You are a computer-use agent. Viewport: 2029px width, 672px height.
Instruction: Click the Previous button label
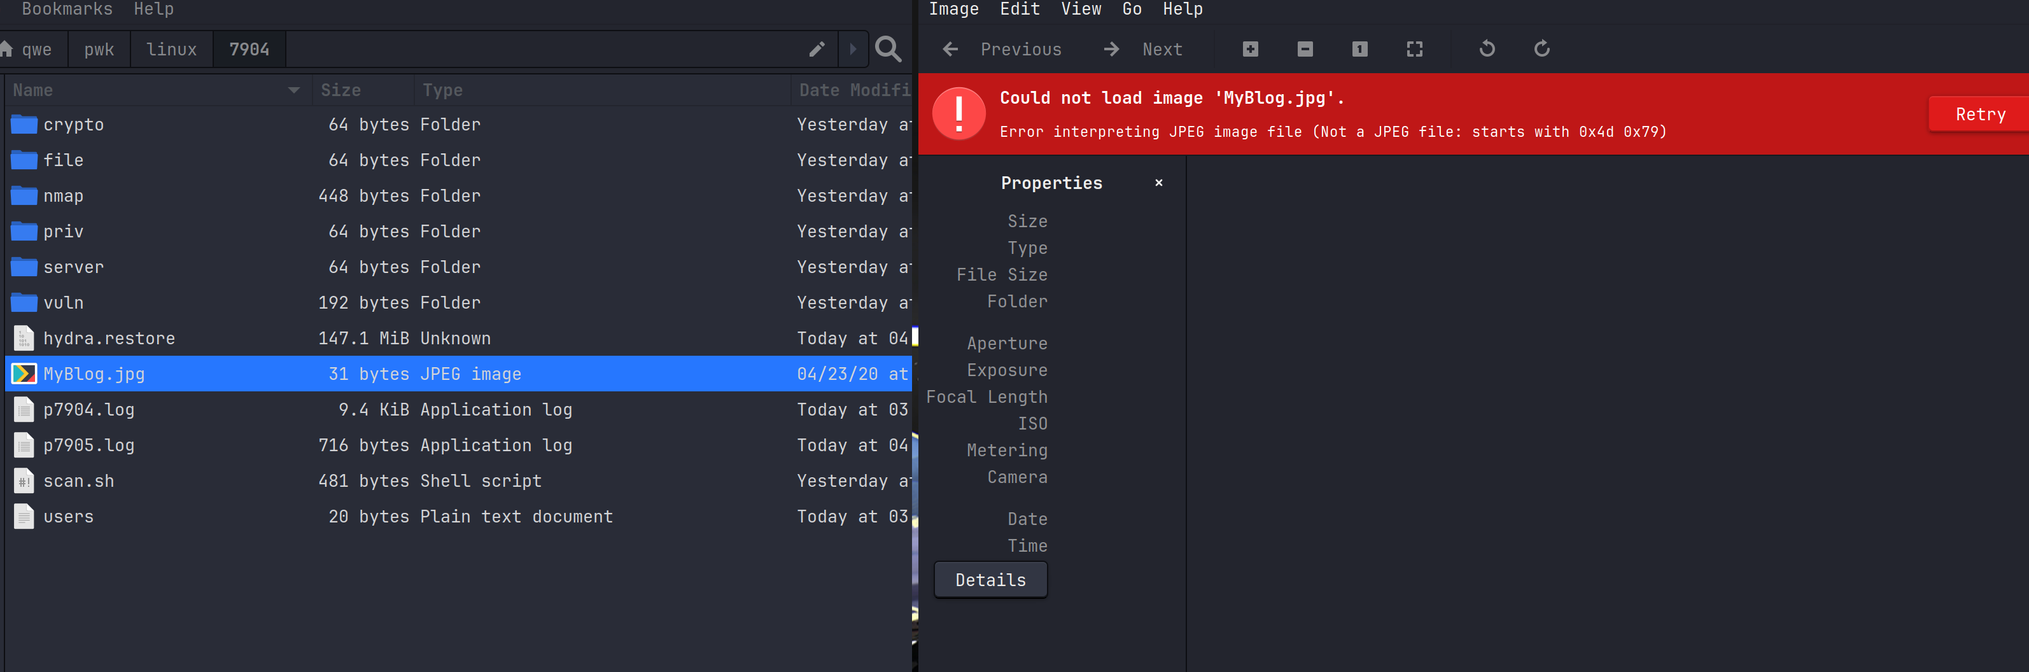[1021, 49]
